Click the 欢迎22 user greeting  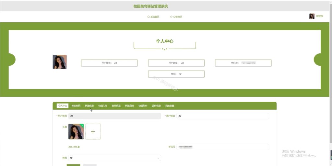(319, 16)
